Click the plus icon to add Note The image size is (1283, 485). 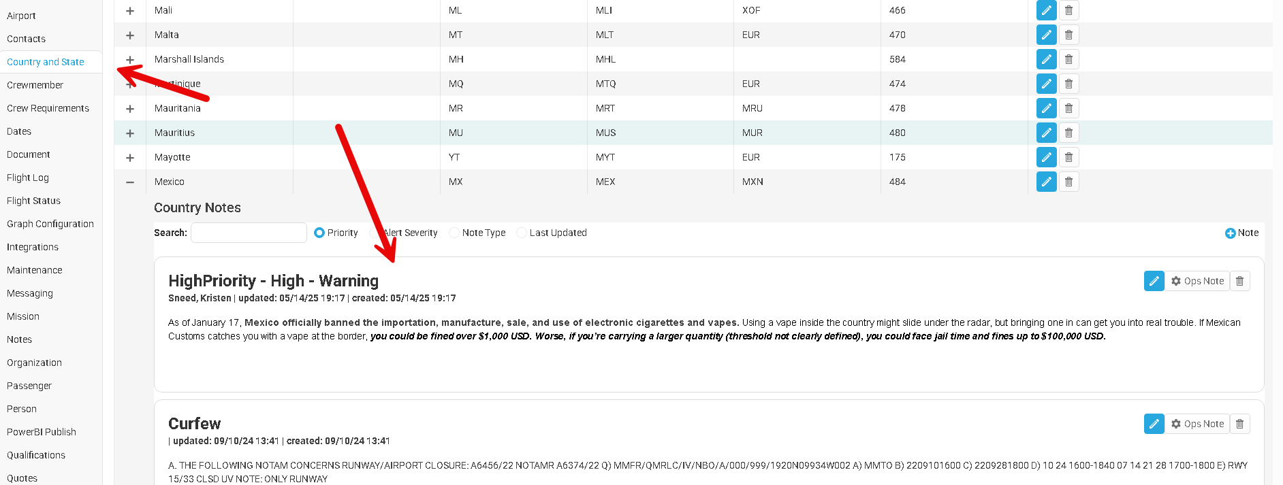[1230, 233]
